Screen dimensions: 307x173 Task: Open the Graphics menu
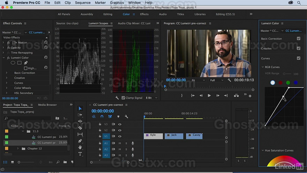pyautogui.click(x=117, y=2)
